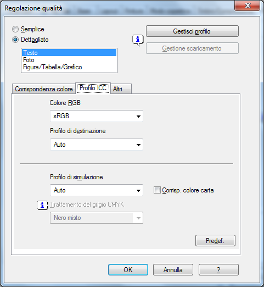Viewport: 264px width, 287px height.
Task: Click the info icon next to Trattamento del grigio CMYK
Action: pyautogui.click(x=42, y=205)
